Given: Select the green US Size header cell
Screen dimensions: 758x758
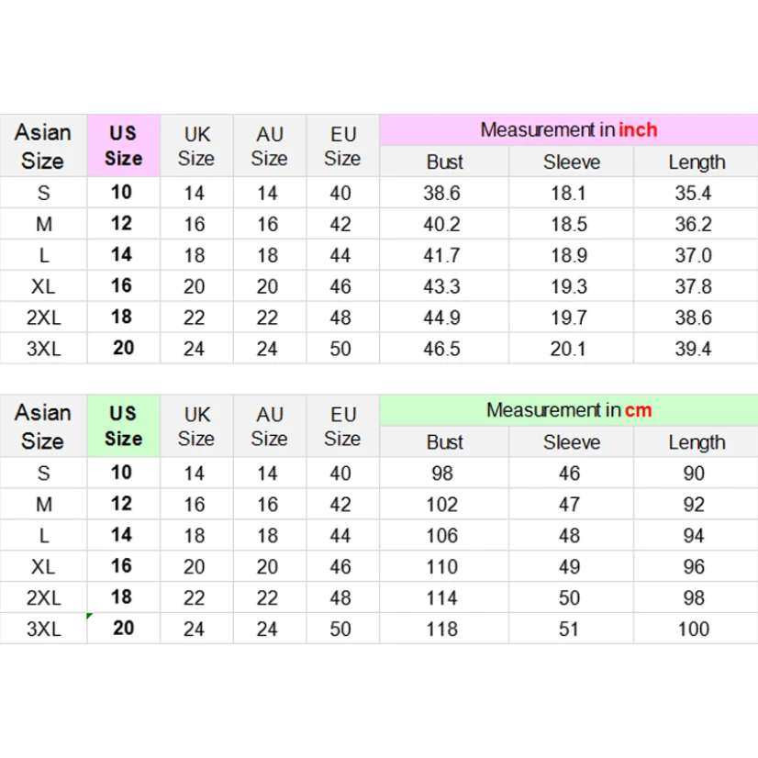Looking at the screenshot, I should tap(123, 426).
